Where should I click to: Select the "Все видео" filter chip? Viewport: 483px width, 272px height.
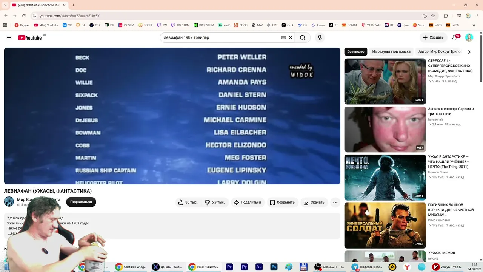356,51
